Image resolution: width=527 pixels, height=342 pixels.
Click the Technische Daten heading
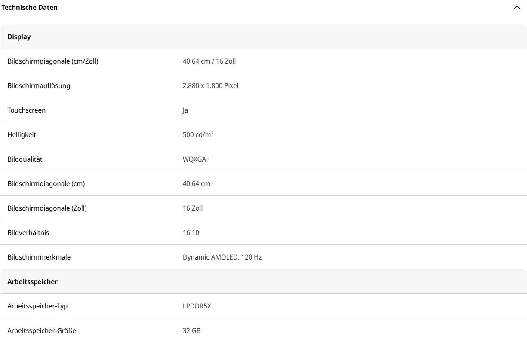click(29, 8)
